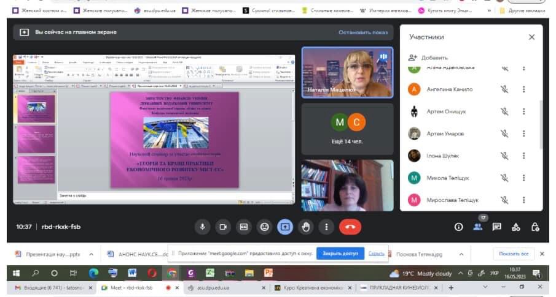The height and width of the screenshot is (297, 556).
Task: Open the activities icon
Action: (x=516, y=227)
